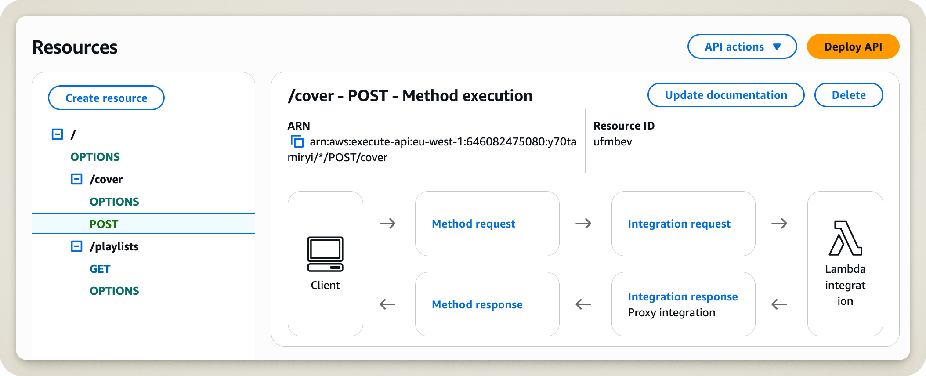The image size is (926, 376).
Task: Click the Client computer icon
Action: (x=325, y=254)
